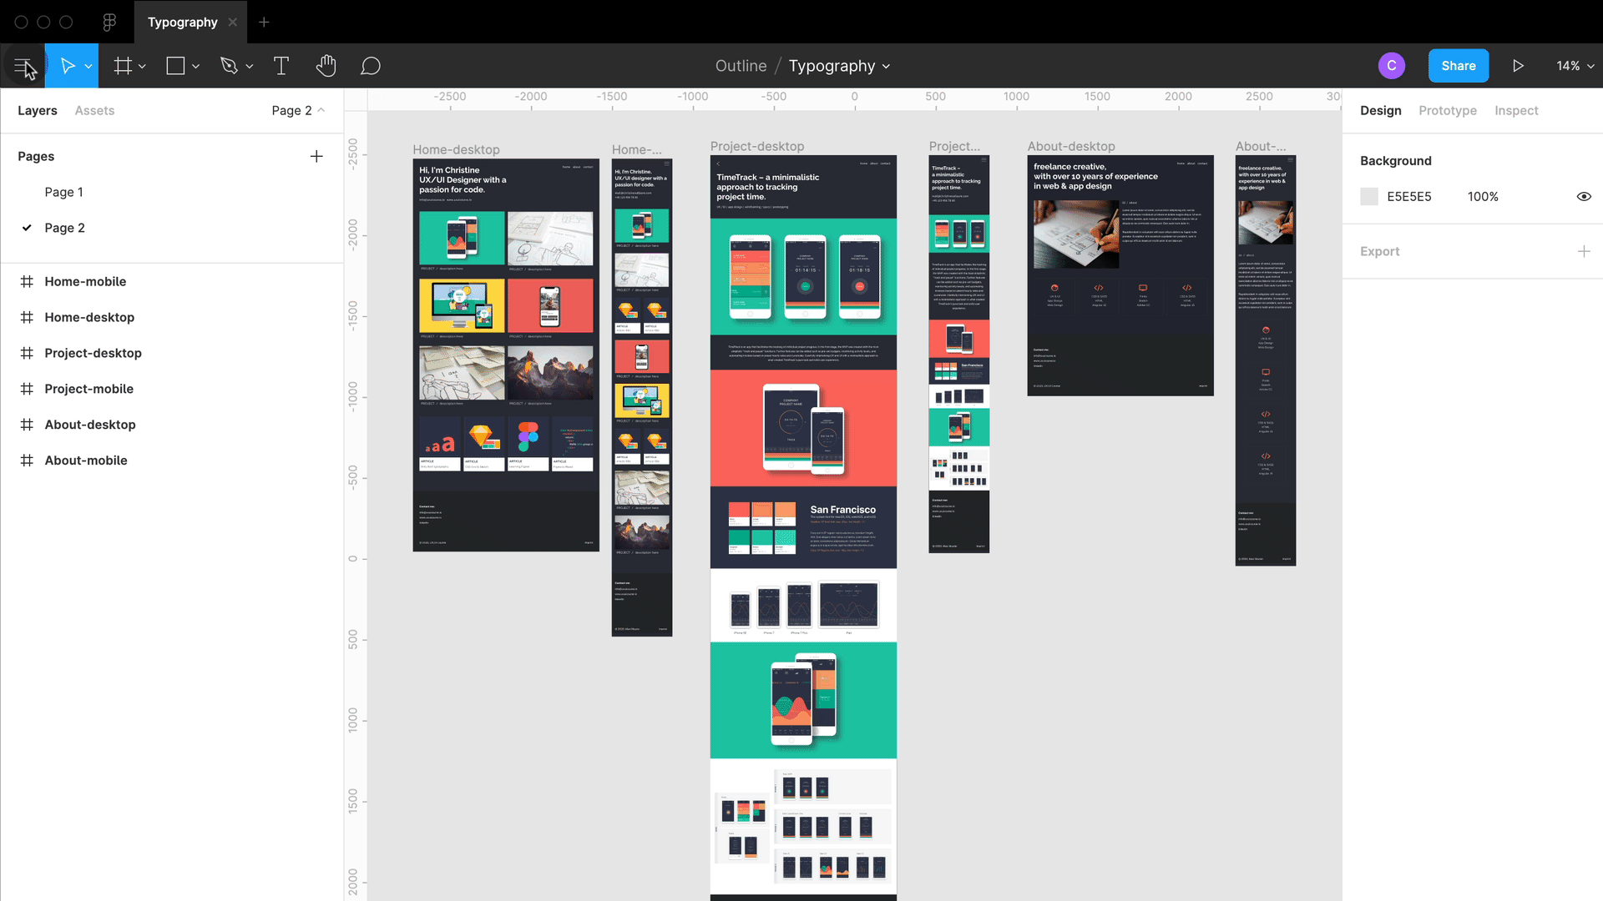The width and height of the screenshot is (1603, 901).
Task: Select the Comment tool
Action: click(x=371, y=66)
